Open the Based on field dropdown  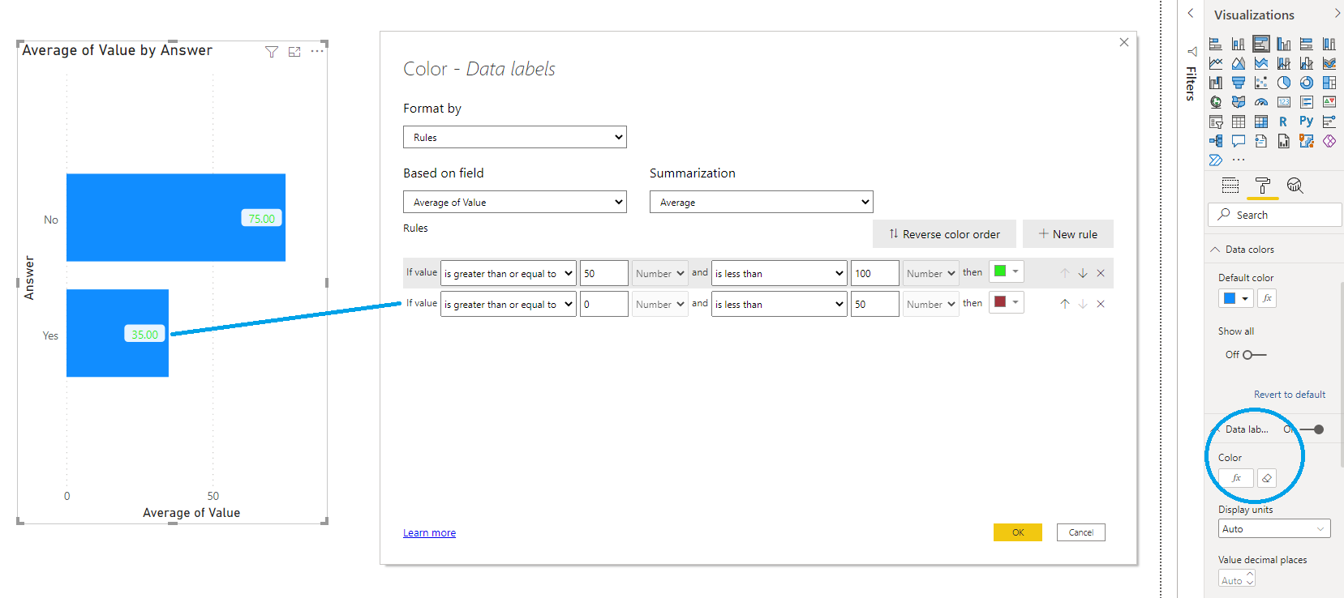click(515, 202)
